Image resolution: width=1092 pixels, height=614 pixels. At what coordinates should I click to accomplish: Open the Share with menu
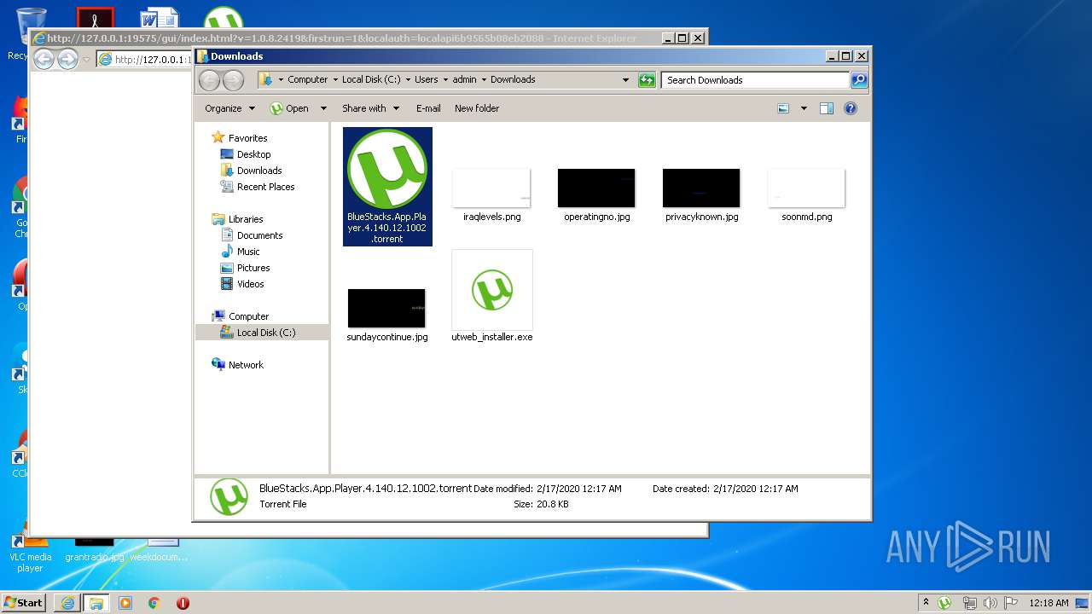click(371, 108)
